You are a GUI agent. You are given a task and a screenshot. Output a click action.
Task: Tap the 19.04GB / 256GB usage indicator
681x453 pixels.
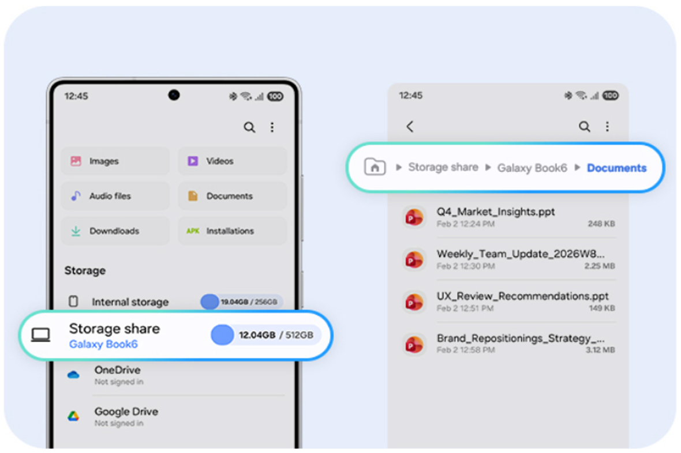[x=241, y=301]
